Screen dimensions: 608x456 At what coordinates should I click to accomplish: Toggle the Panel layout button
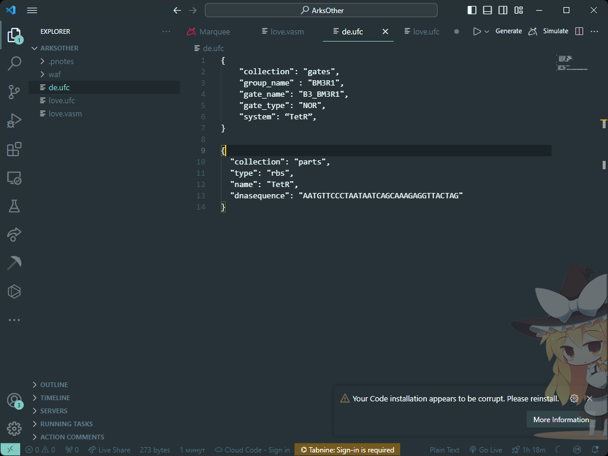(x=487, y=11)
